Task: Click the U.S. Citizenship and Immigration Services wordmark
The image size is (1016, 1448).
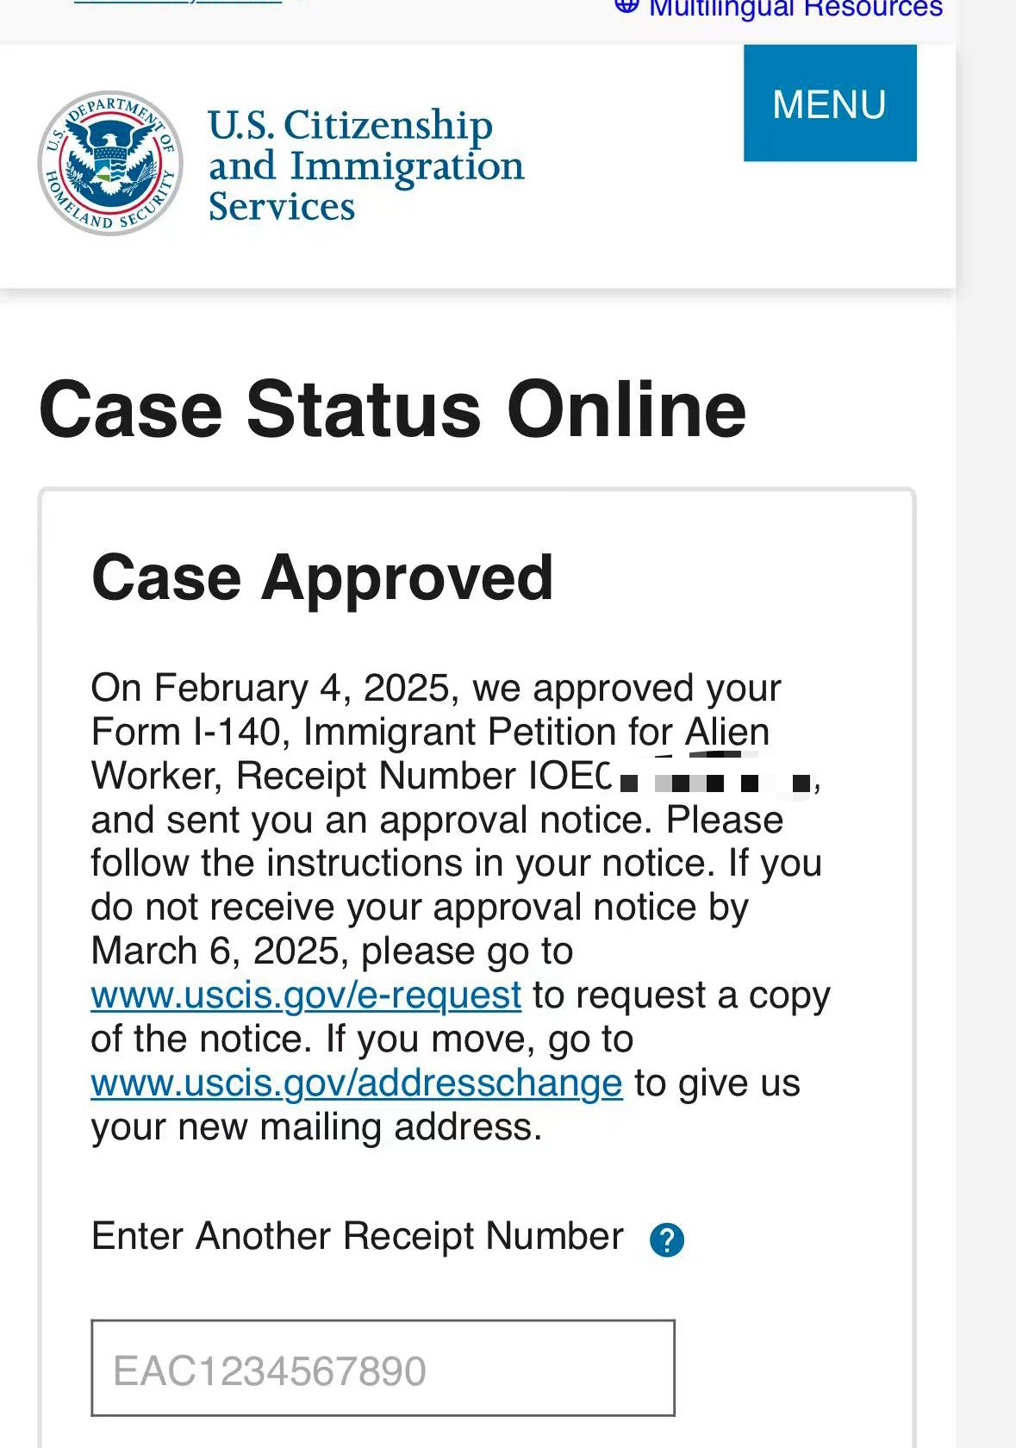Action: [366, 165]
